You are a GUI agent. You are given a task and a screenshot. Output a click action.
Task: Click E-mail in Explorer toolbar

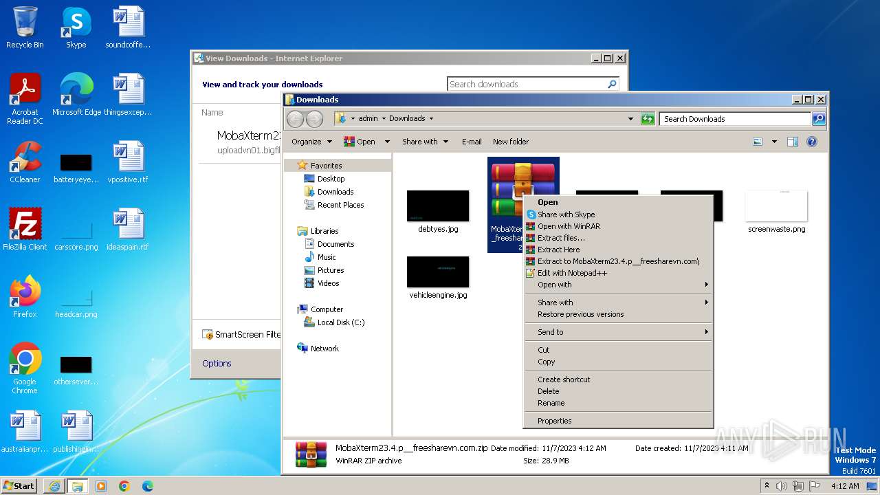(472, 142)
